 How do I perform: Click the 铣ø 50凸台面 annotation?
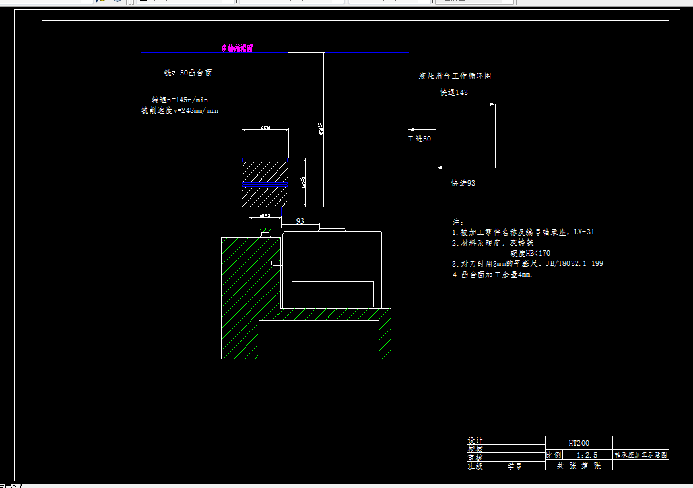188,73
